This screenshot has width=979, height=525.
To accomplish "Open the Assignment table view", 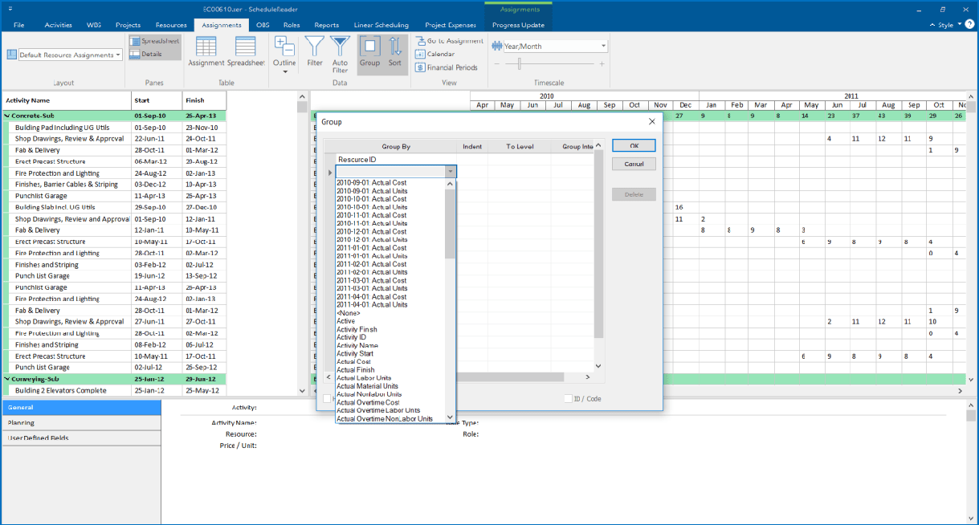I will pyautogui.click(x=206, y=52).
